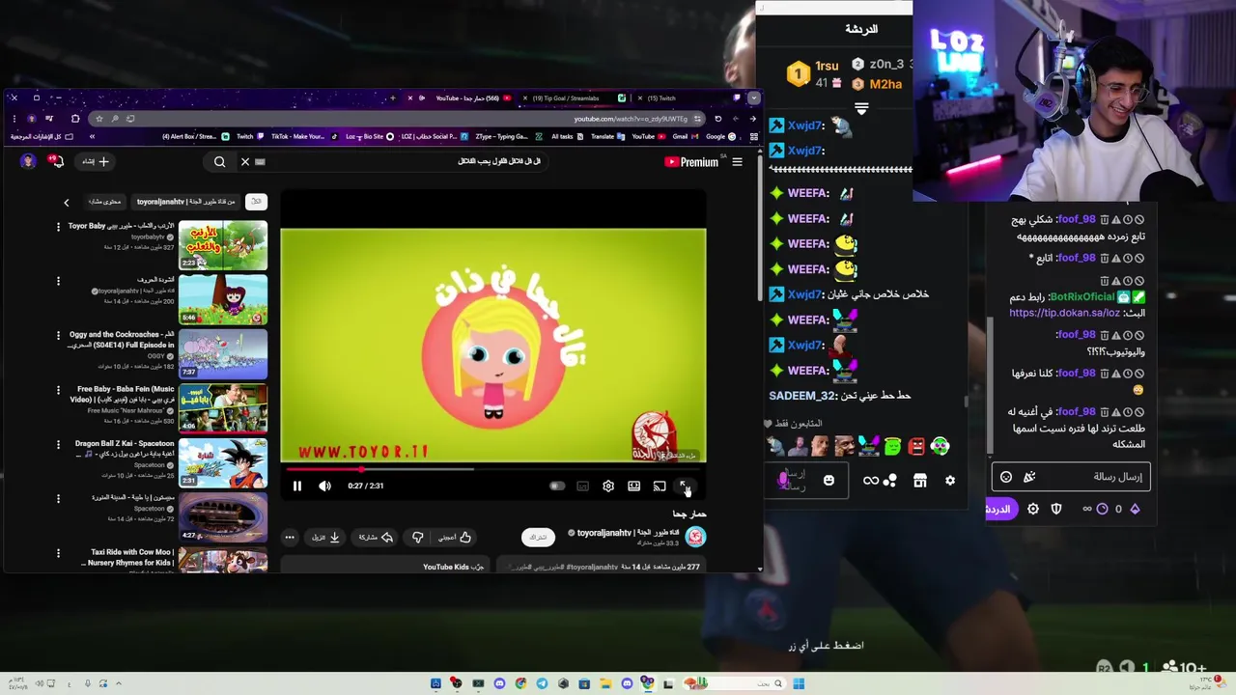The height and width of the screenshot is (695, 1236).
Task: Open the Free Baby - Baba Fein suggestion
Action: tap(223, 407)
